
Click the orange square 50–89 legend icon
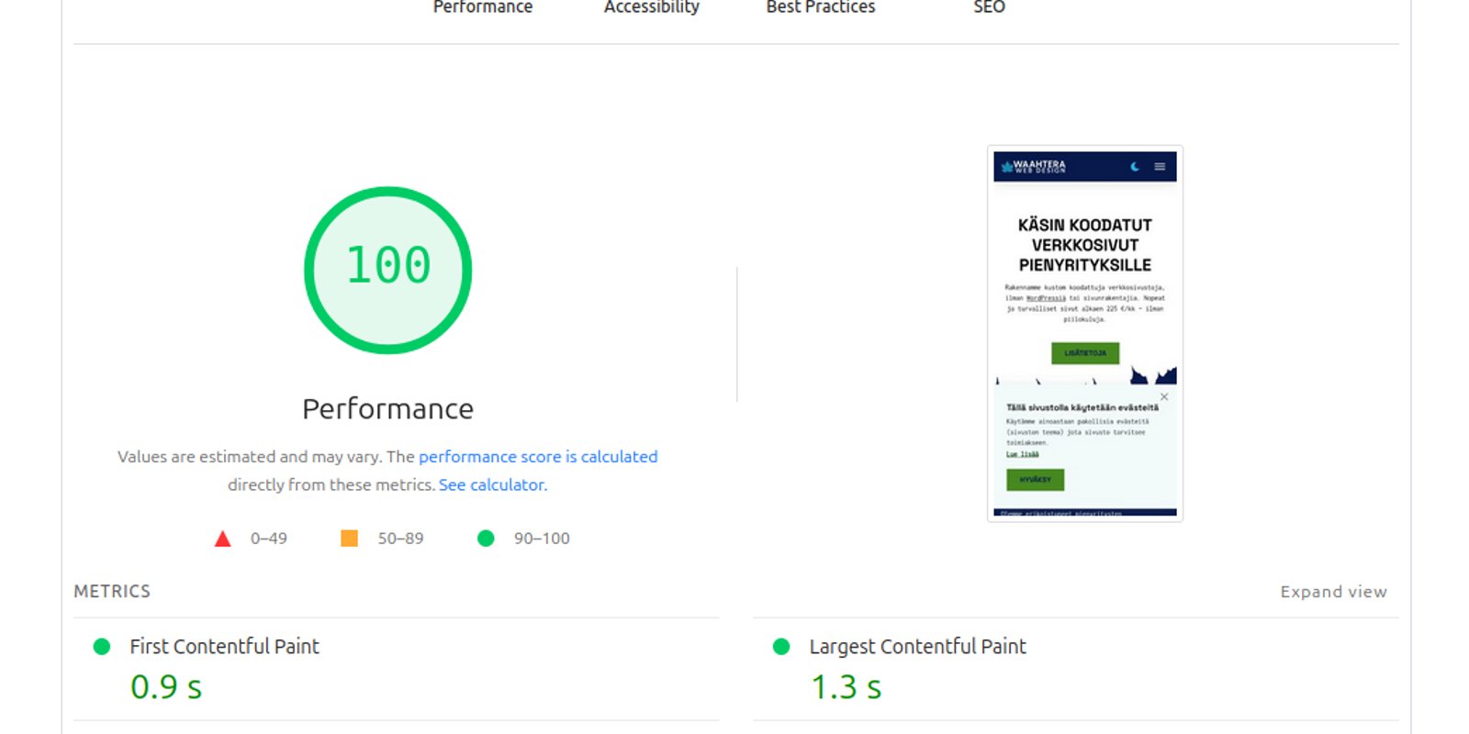[x=349, y=539]
